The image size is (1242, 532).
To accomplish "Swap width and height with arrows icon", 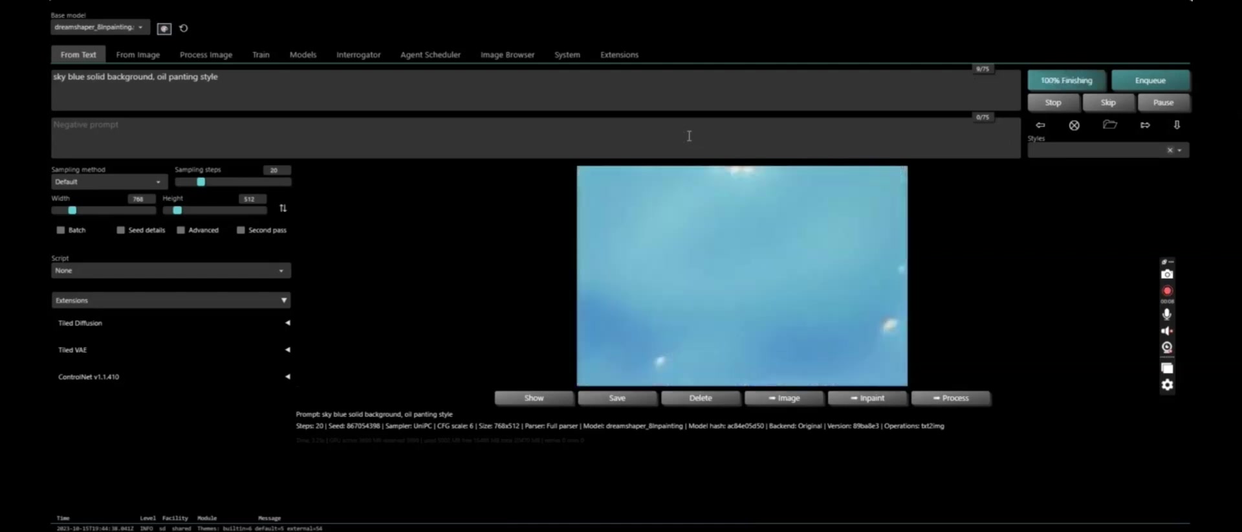I will click(283, 208).
